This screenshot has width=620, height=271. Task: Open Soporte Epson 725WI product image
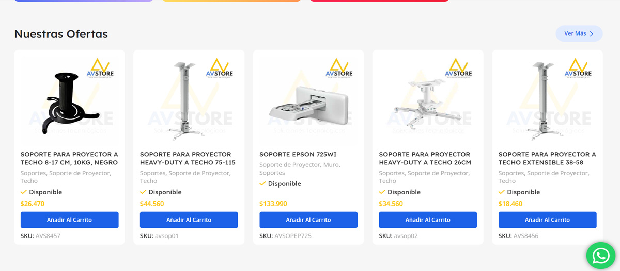coord(308,98)
